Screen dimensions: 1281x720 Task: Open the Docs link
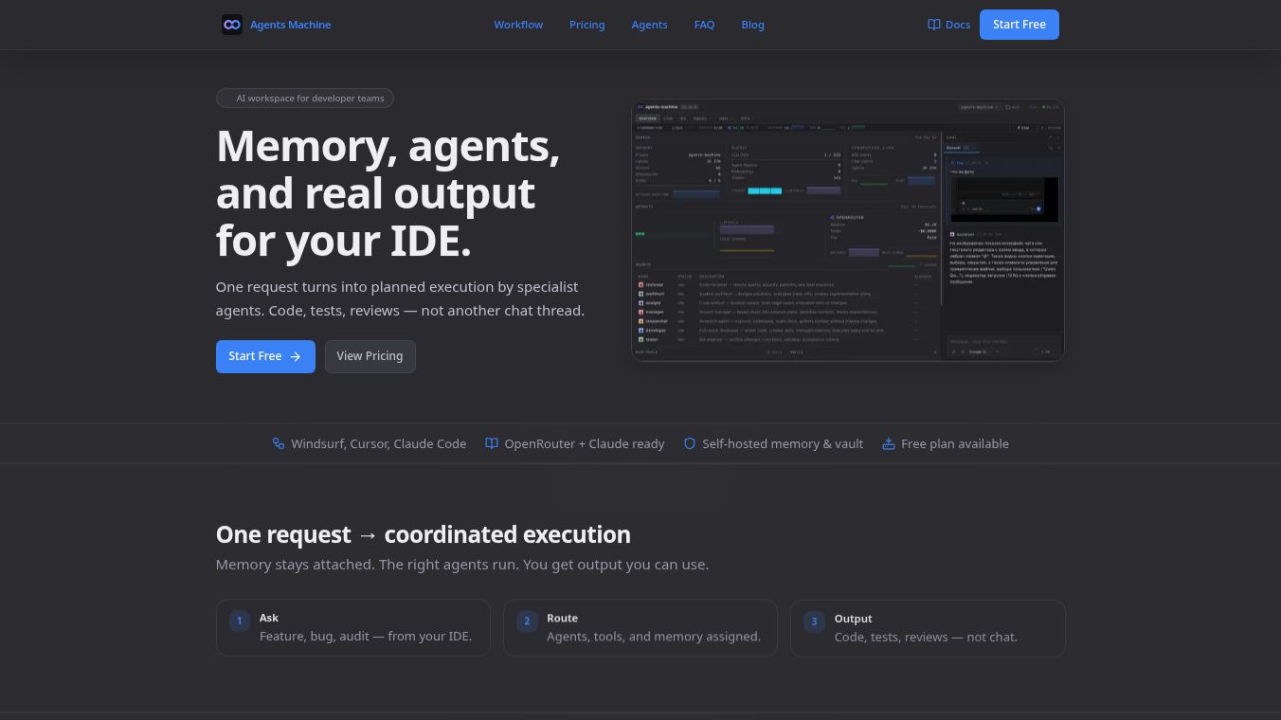[x=957, y=25]
